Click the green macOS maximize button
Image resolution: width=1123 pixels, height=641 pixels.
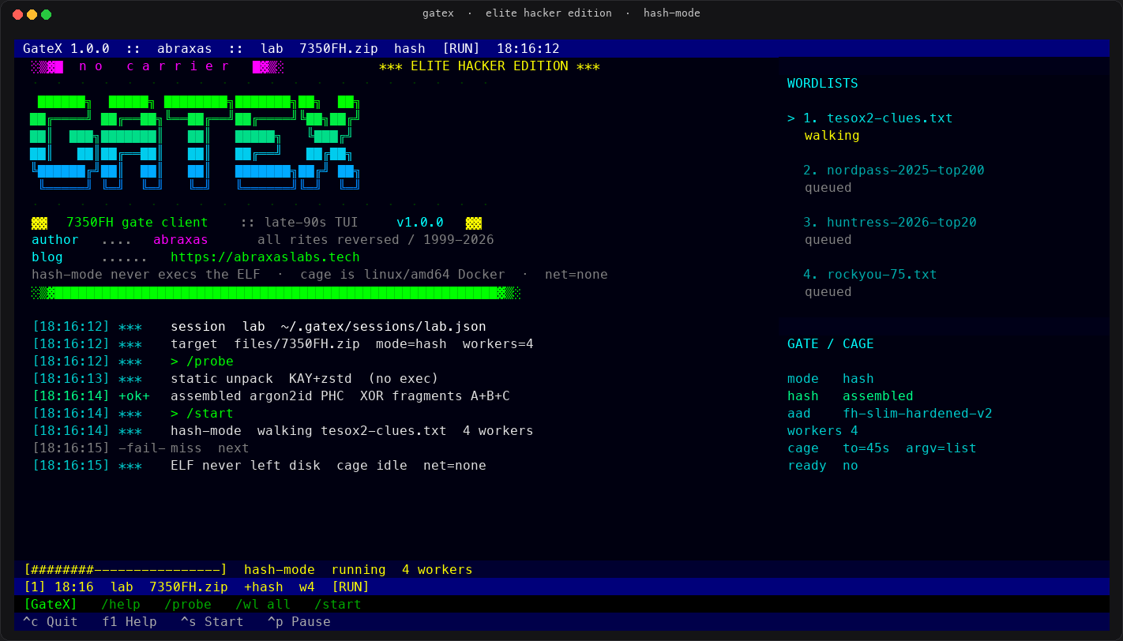[x=46, y=14]
